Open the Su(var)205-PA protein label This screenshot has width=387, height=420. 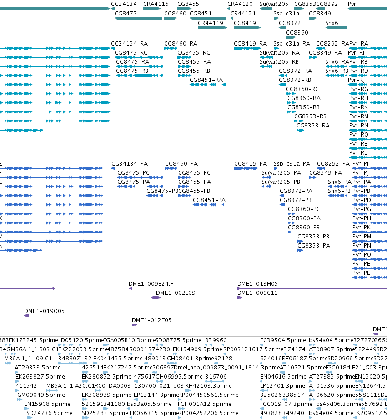click(x=281, y=173)
